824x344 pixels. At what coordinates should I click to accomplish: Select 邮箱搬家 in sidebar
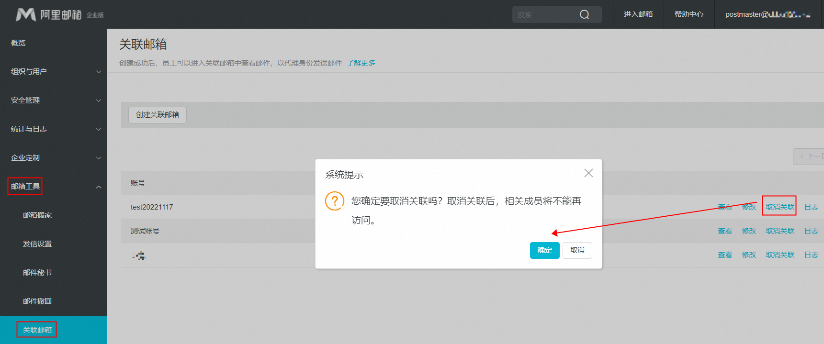point(37,215)
